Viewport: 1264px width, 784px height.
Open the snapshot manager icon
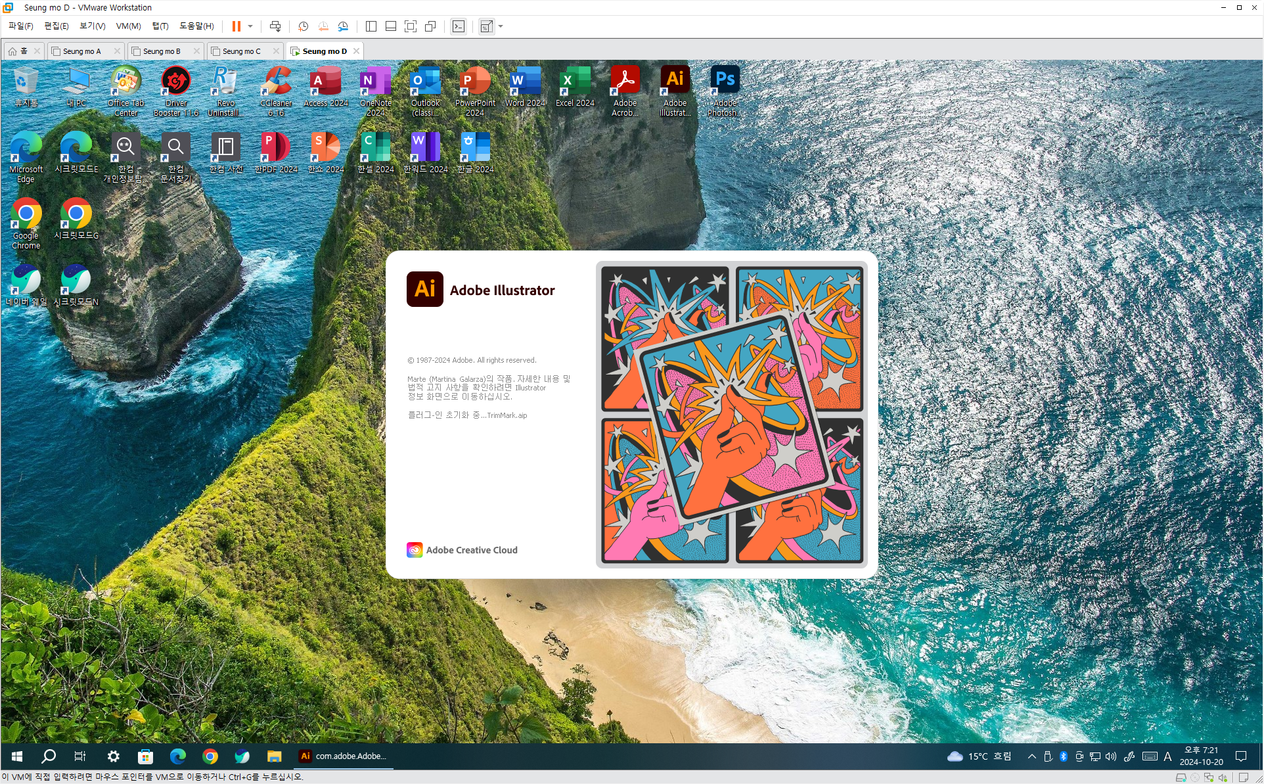click(x=343, y=26)
